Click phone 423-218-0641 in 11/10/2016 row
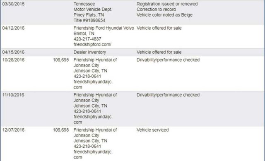 87,111
